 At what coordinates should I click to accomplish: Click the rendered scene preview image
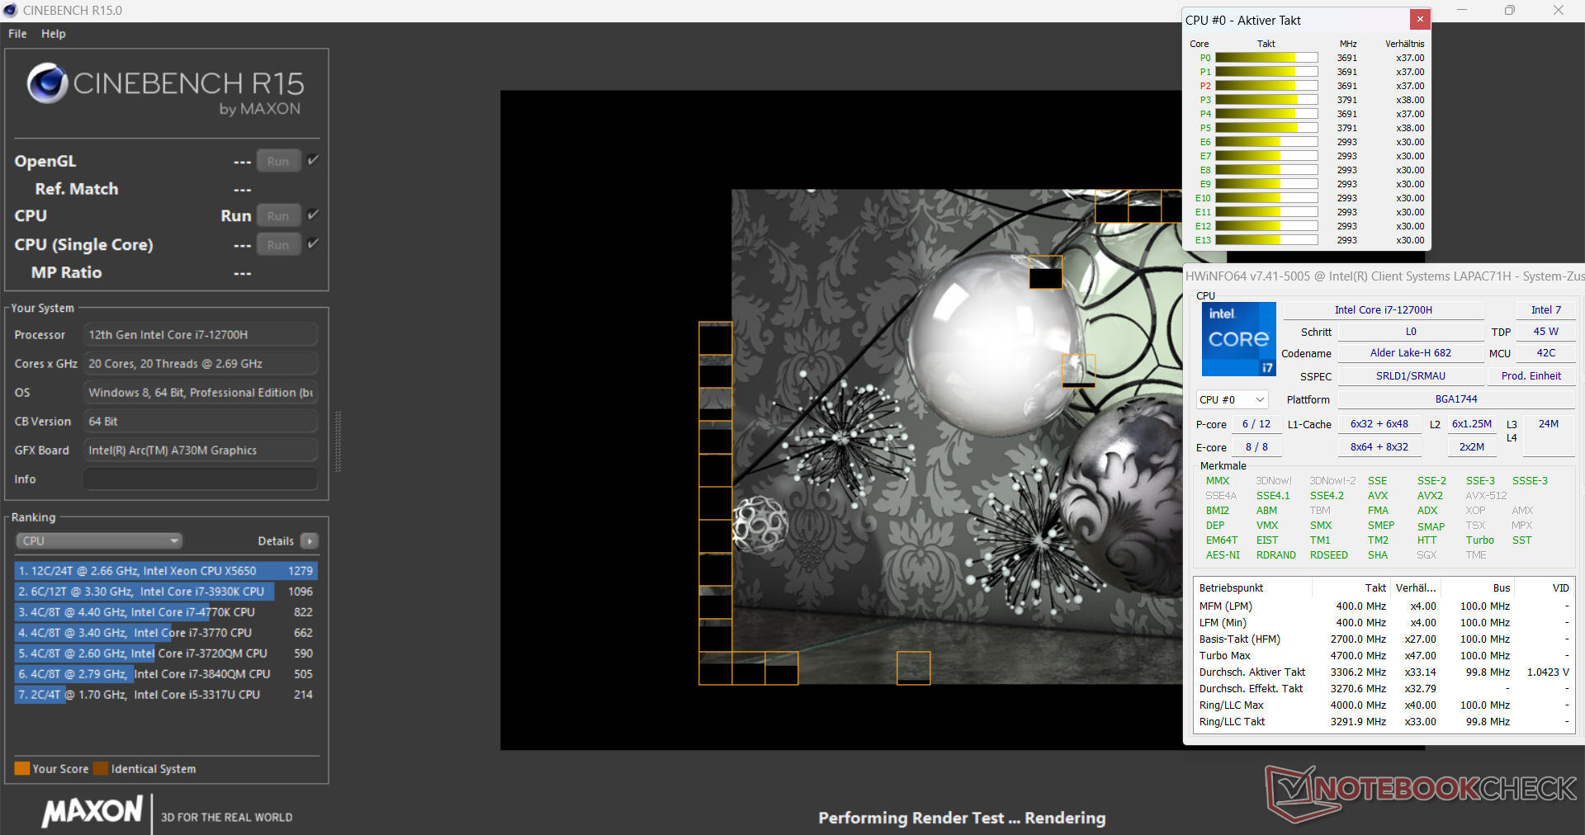[x=958, y=437]
